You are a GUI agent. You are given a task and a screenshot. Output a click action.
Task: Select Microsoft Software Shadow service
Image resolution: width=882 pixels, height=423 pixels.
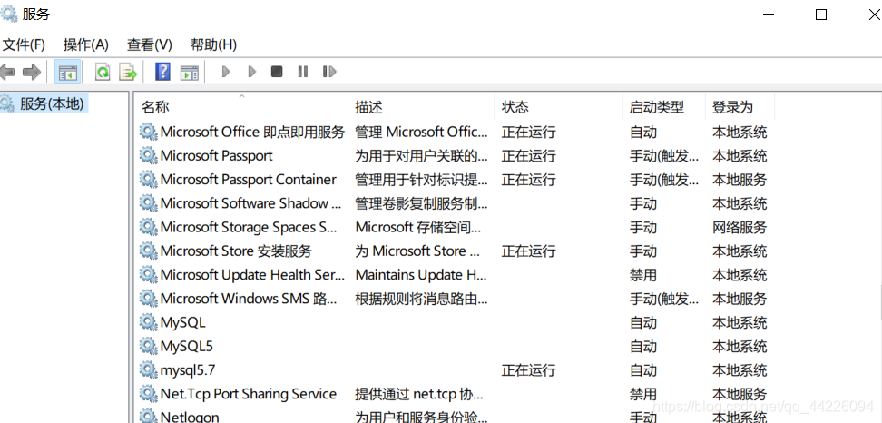tap(250, 203)
